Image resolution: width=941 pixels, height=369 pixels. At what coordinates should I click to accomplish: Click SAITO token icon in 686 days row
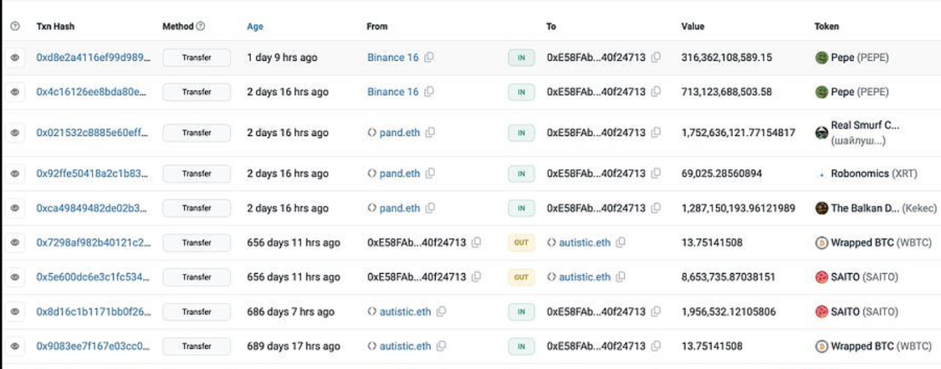point(821,311)
